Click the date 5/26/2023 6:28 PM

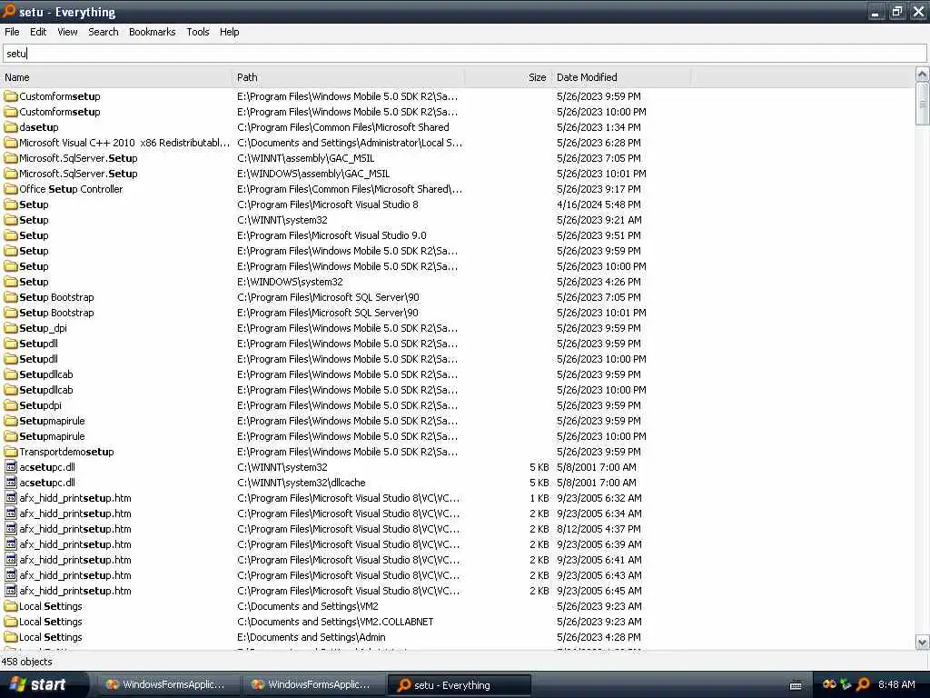click(x=599, y=143)
